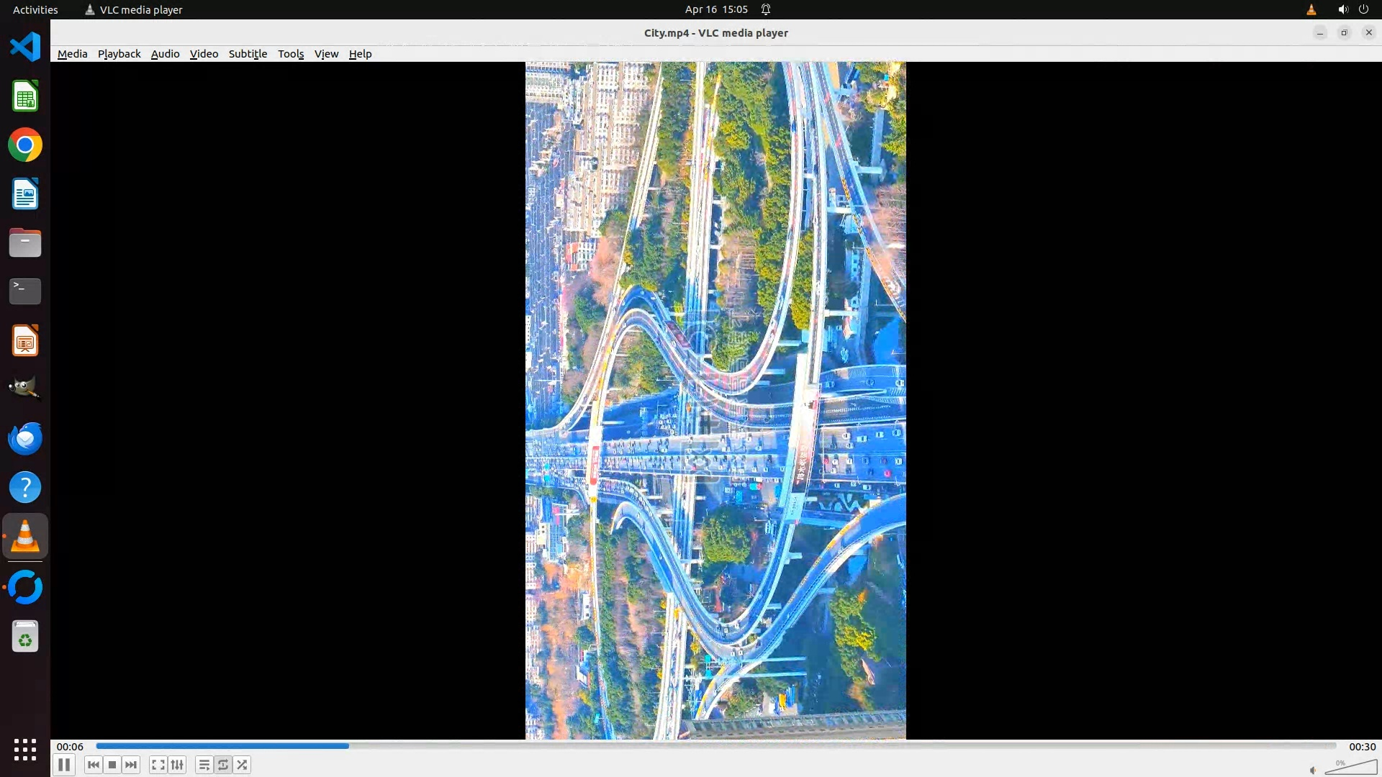Viewport: 1382px width, 777px height.
Task: Seek within the playback progress bar
Action: coord(715,746)
